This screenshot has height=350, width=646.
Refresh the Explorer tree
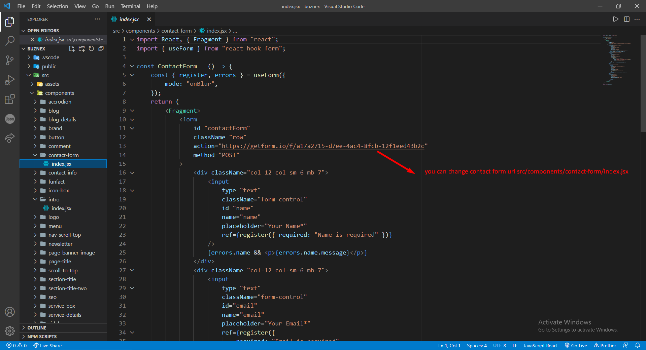(x=91, y=49)
